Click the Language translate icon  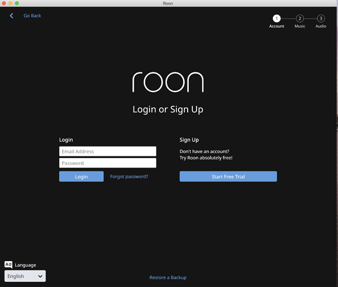click(9, 265)
